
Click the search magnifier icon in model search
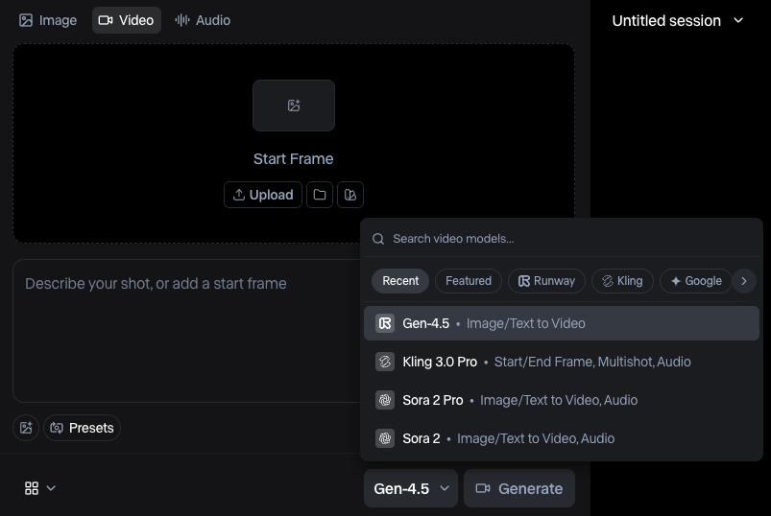pos(379,239)
